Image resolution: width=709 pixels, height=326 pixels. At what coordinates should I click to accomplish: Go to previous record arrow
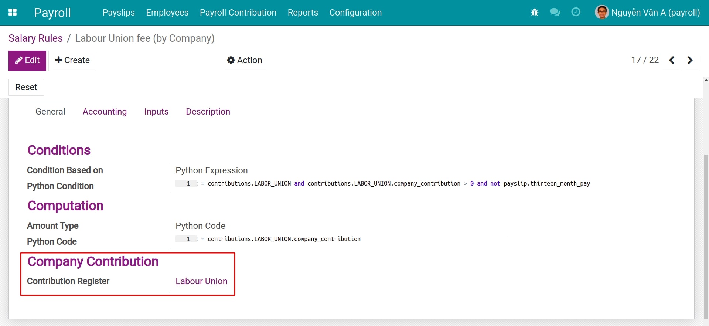point(672,60)
